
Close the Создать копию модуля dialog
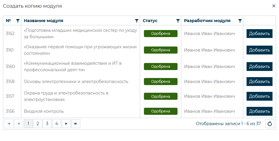point(274,6)
